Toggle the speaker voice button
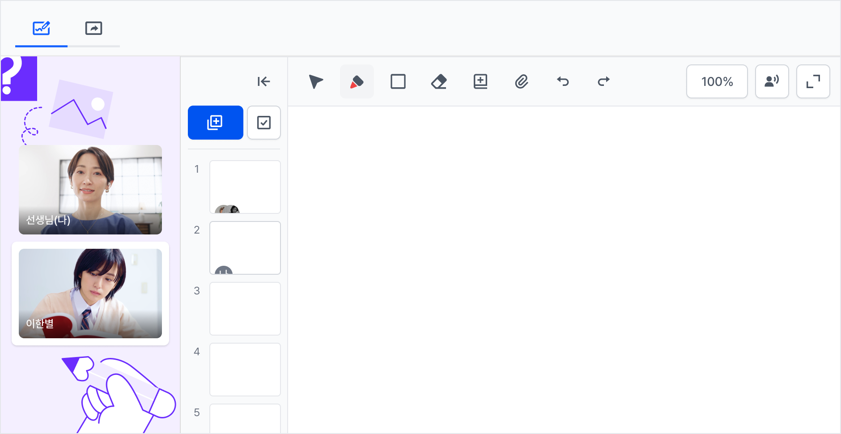 click(x=772, y=81)
